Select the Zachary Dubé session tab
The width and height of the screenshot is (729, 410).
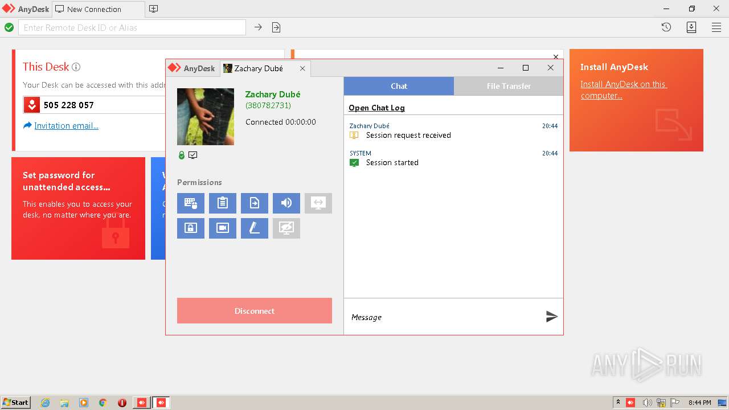pos(259,68)
